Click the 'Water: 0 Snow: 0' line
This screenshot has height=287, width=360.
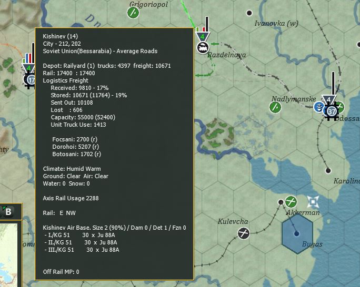click(x=66, y=183)
